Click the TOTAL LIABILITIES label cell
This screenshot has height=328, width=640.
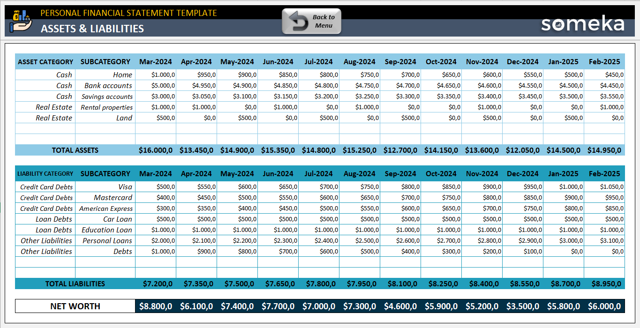tap(75, 283)
